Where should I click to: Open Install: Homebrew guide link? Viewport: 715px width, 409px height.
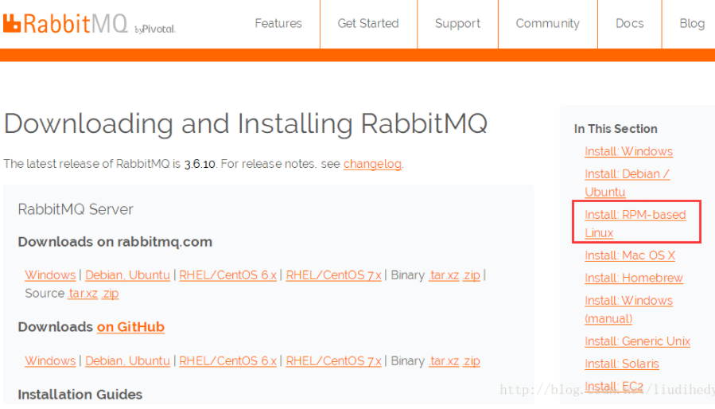pos(633,278)
